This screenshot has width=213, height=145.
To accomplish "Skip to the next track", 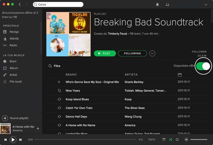I will [x=21, y=140].
